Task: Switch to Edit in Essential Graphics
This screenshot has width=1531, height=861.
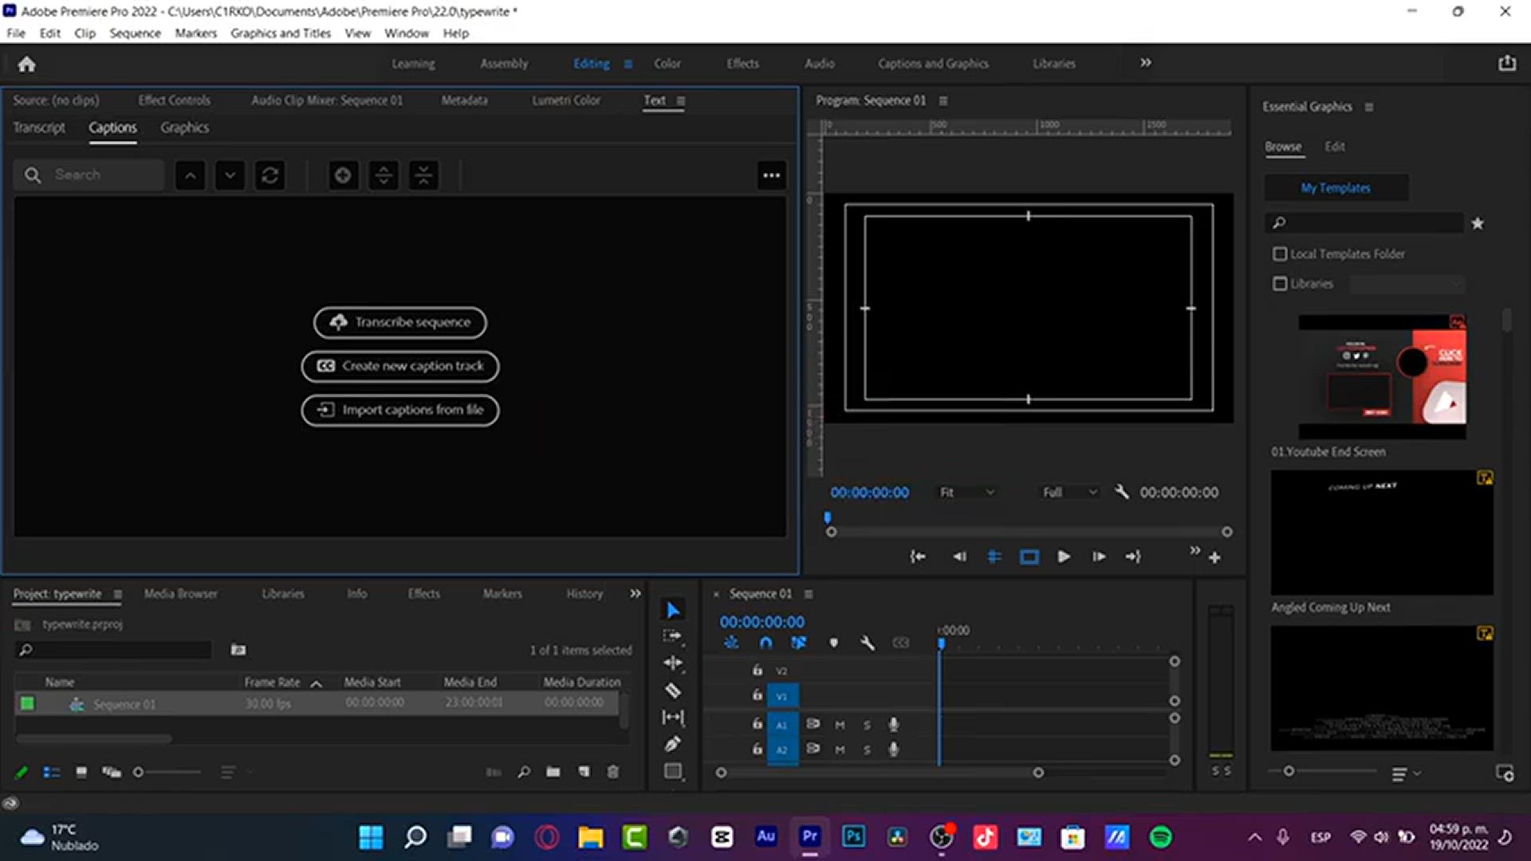Action: tap(1335, 147)
